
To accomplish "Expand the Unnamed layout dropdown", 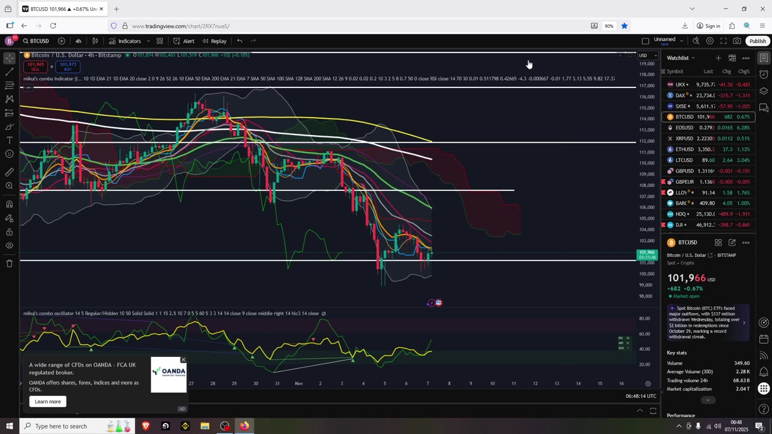I will [x=682, y=41].
